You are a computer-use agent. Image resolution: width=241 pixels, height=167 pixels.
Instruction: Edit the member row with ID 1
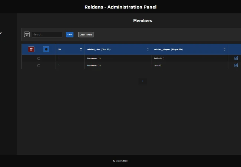tap(236, 58)
